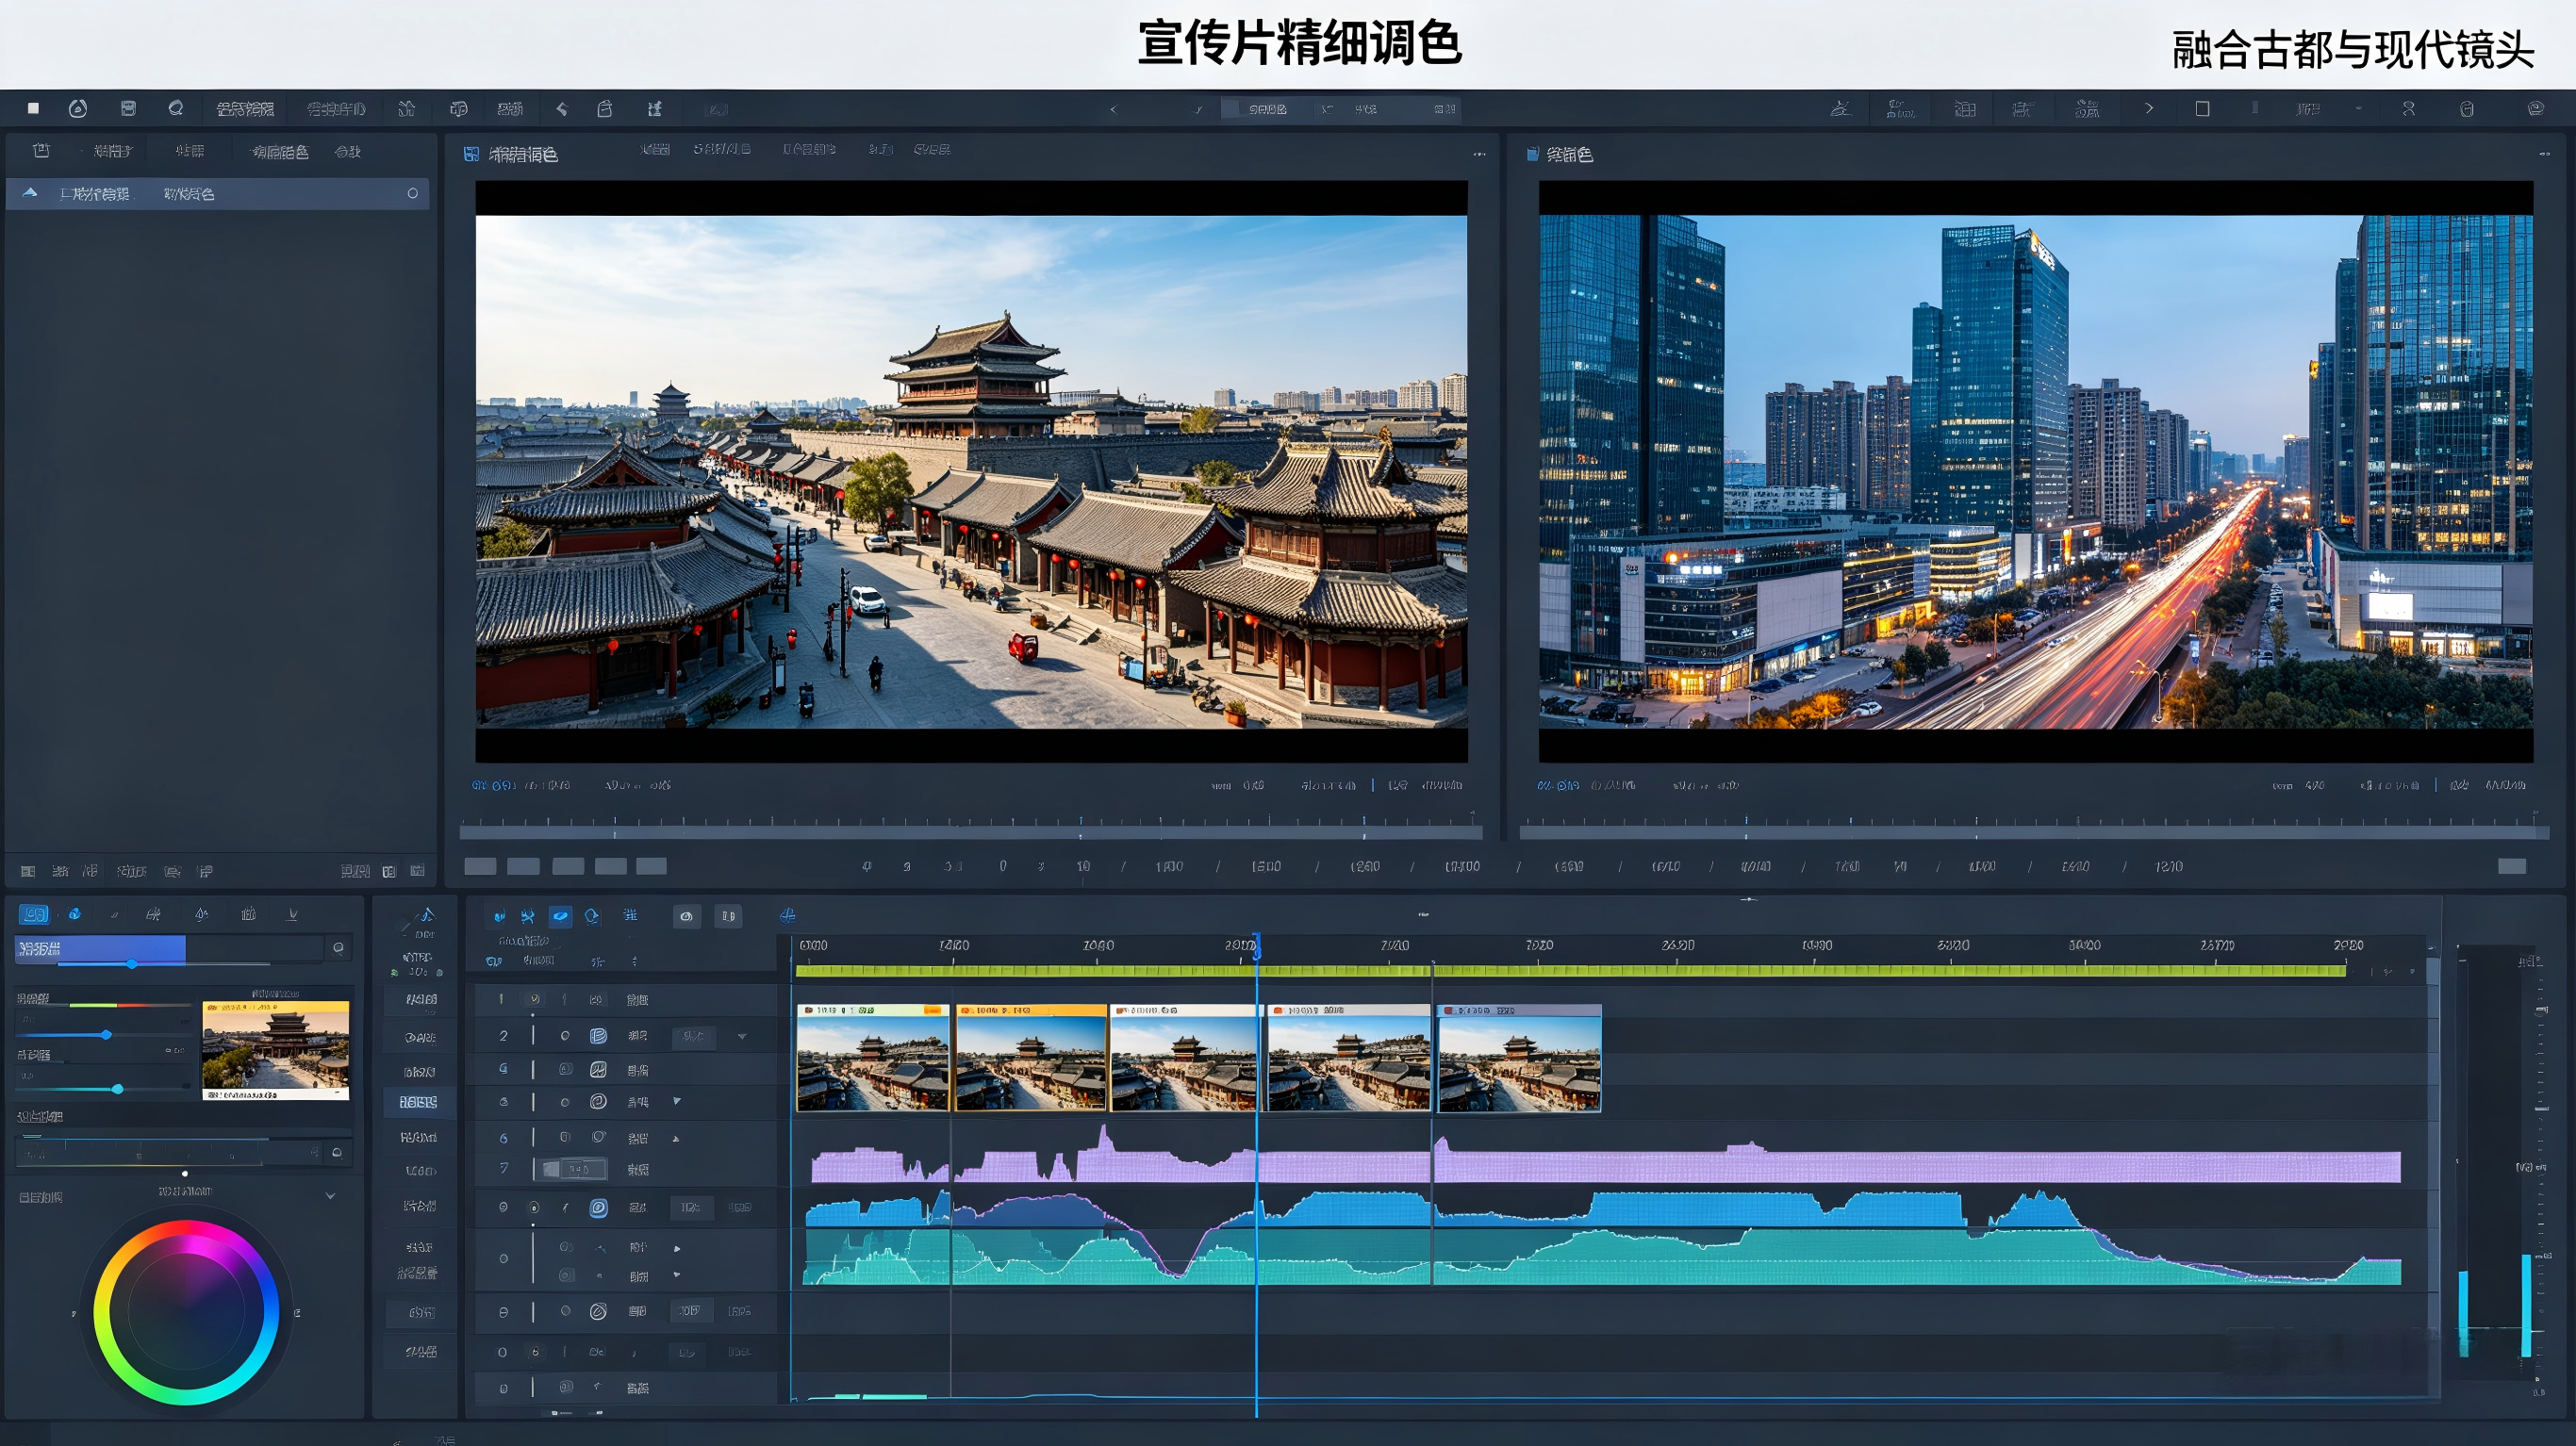
Task: Click the gray button at far right of transport row
Action: click(2512, 866)
